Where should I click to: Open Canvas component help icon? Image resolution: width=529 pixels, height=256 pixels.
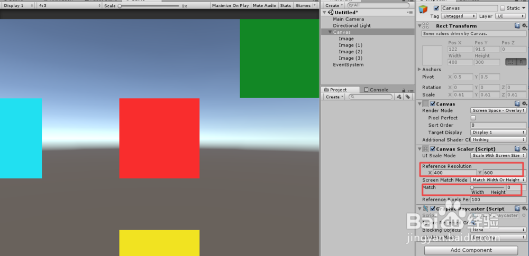(x=517, y=104)
